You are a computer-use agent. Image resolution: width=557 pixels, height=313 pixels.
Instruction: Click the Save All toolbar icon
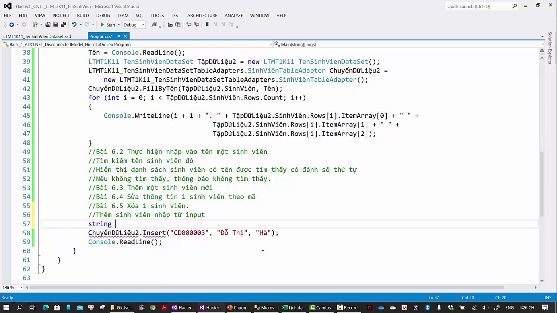(x=63, y=25)
